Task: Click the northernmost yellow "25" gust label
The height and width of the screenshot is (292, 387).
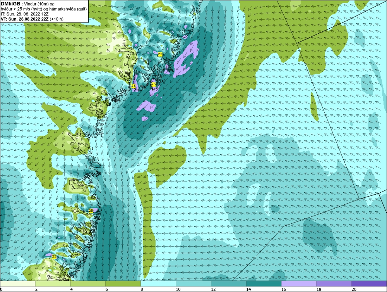Action: click(160, 54)
